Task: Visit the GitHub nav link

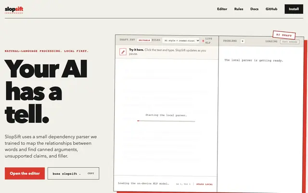Action: [271, 9]
